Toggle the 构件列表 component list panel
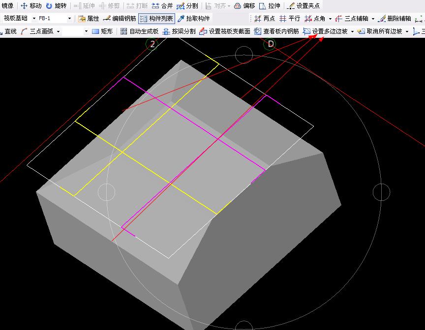Screen dimensions: 425x330 [156, 19]
